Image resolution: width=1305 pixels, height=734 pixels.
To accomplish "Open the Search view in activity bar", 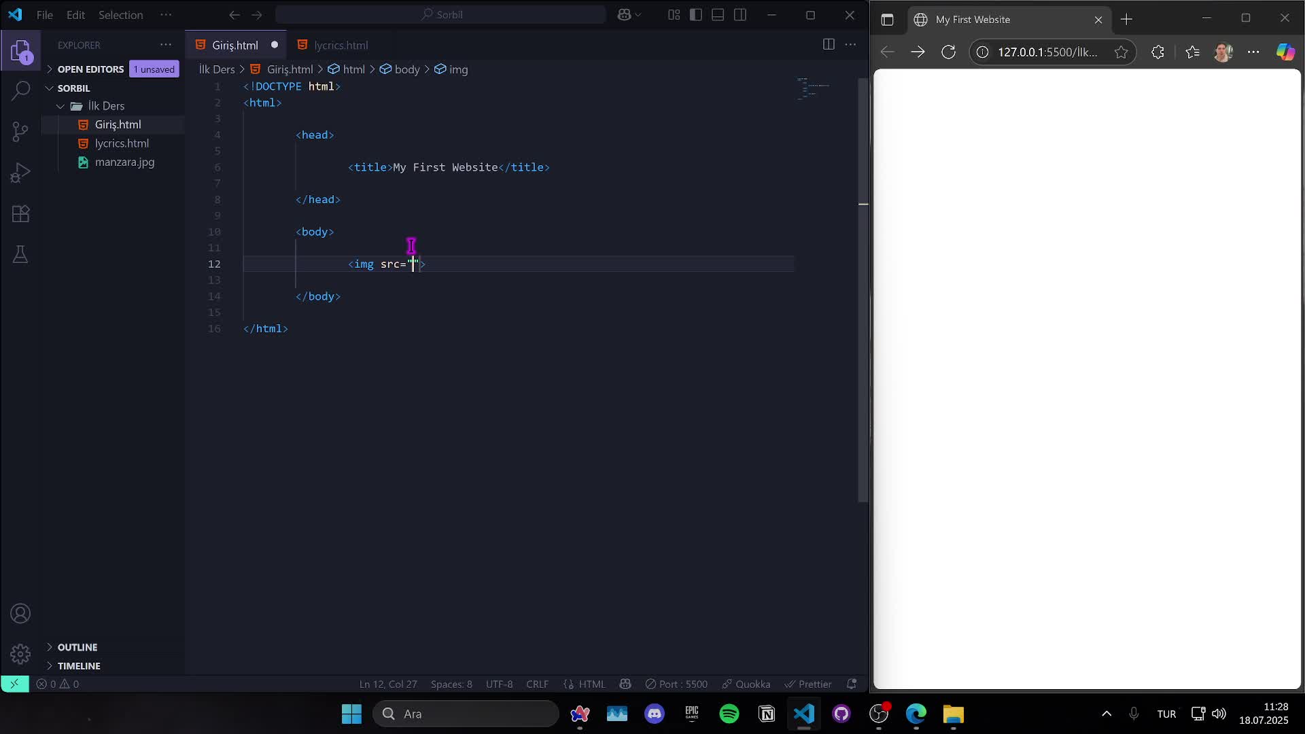I will 20,90.
